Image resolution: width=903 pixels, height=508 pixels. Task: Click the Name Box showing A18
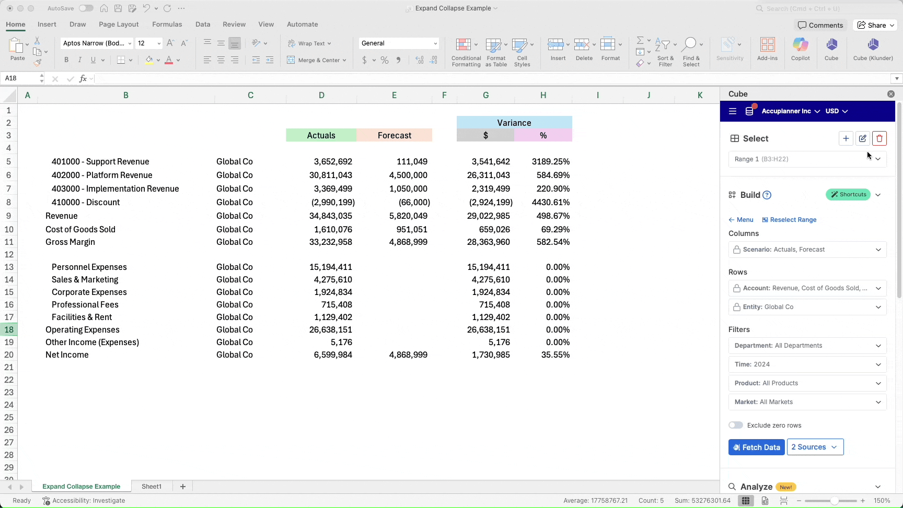21,78
